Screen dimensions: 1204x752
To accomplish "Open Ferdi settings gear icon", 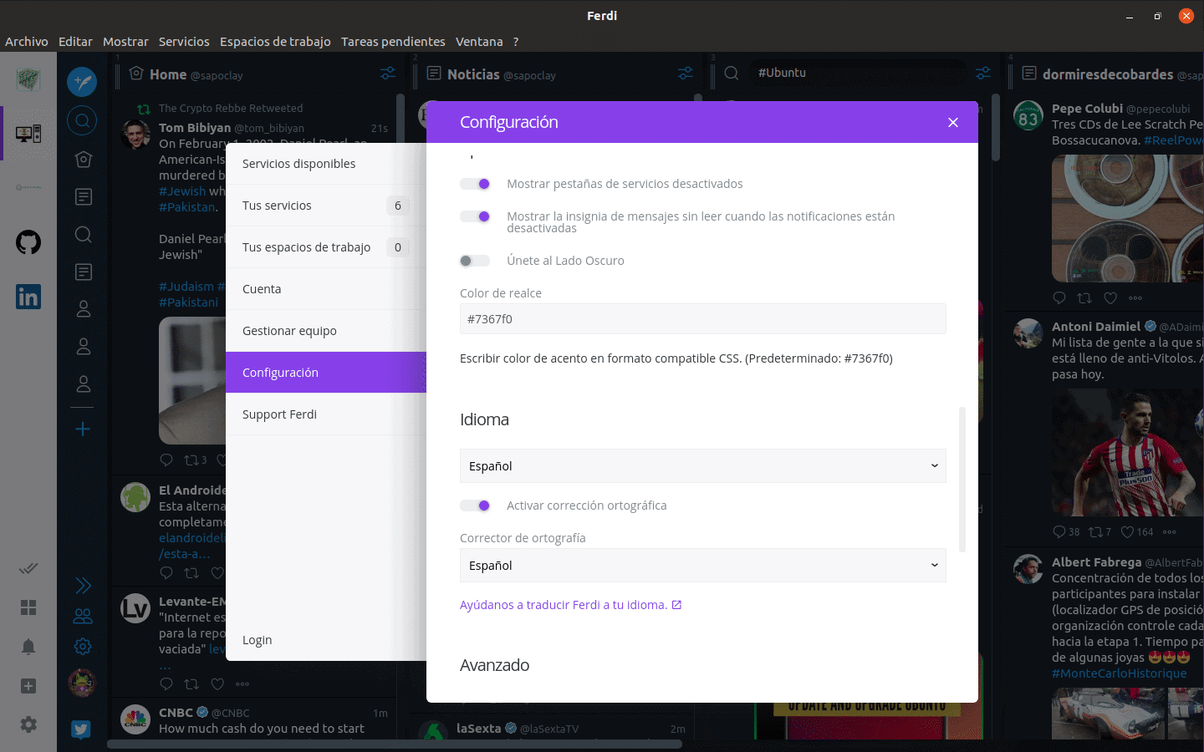I will tap(28, 724).
